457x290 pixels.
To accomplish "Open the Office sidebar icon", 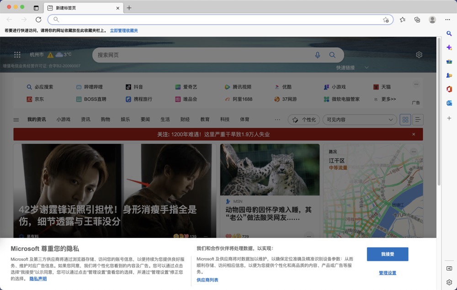I will [449, 89].
